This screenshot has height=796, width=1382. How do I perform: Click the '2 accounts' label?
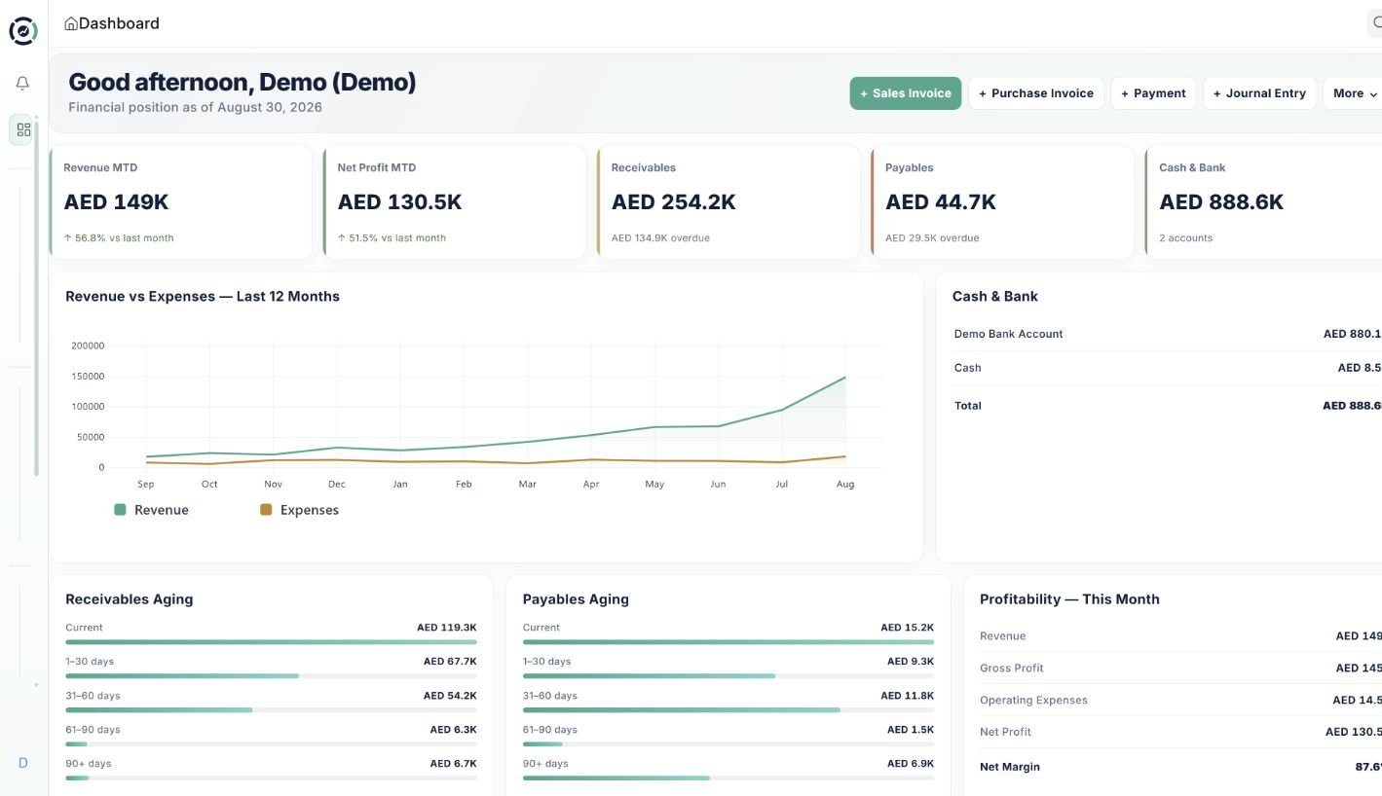point(1185,238)
